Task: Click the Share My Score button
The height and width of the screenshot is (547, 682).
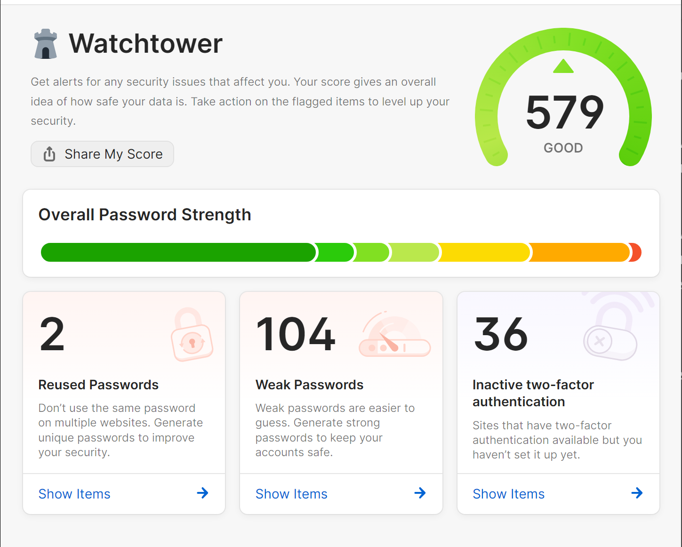Action: [102, 154]
